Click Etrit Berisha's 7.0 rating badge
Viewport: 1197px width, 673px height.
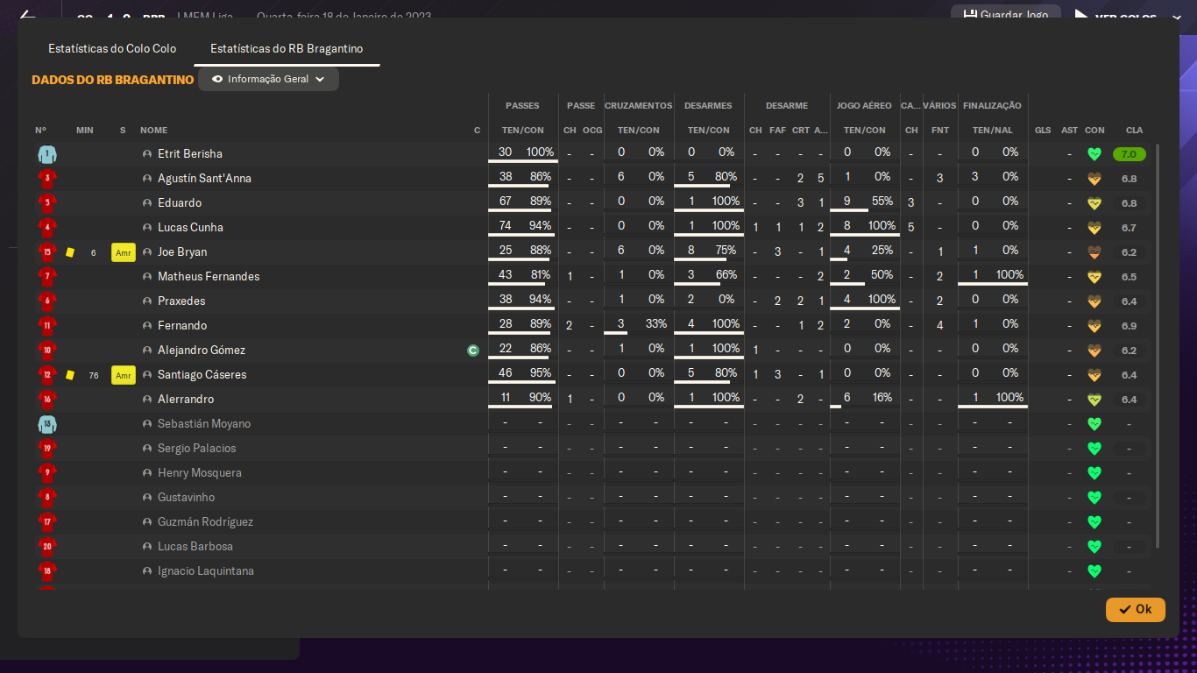(x=1130, y=154)
